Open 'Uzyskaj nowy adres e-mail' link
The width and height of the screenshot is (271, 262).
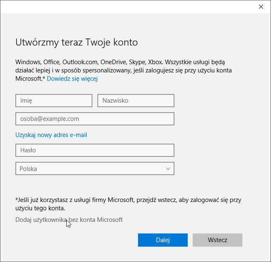pyautogui.click(x=51, y=135)
